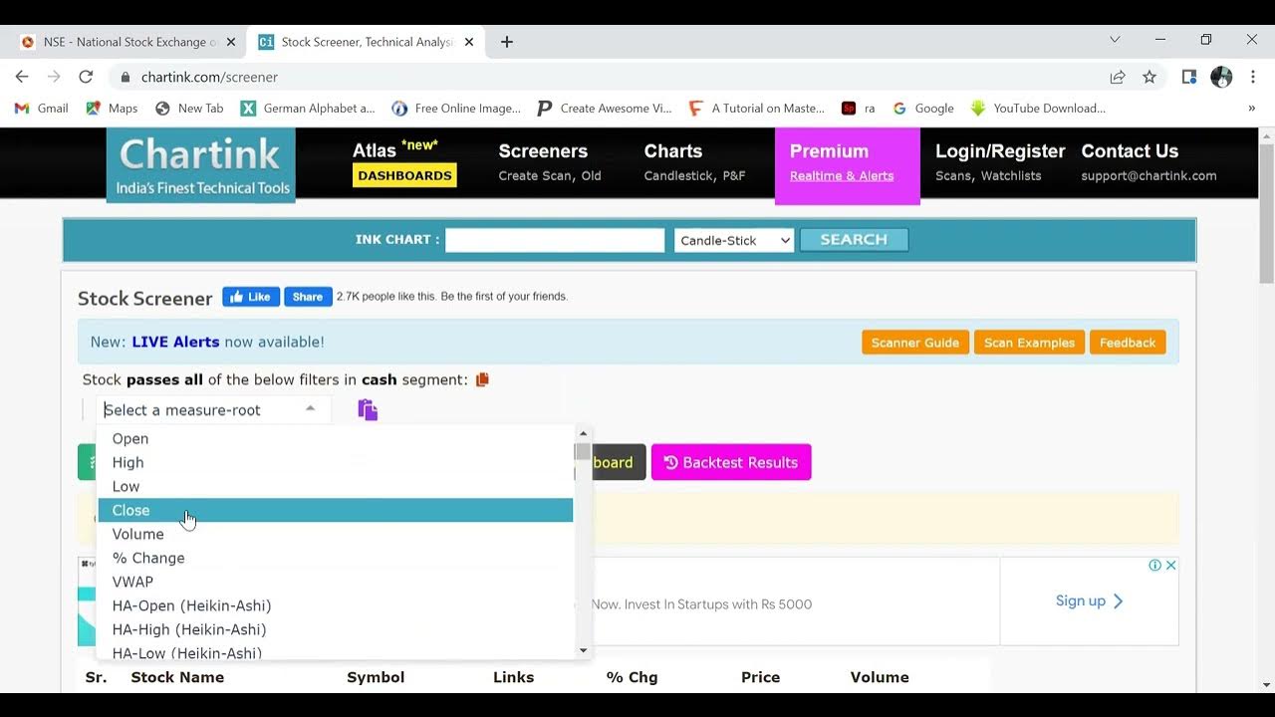Click the browser back arrow
The height and width of the screenshot is (717, 1275).
[x=22, y=77]
